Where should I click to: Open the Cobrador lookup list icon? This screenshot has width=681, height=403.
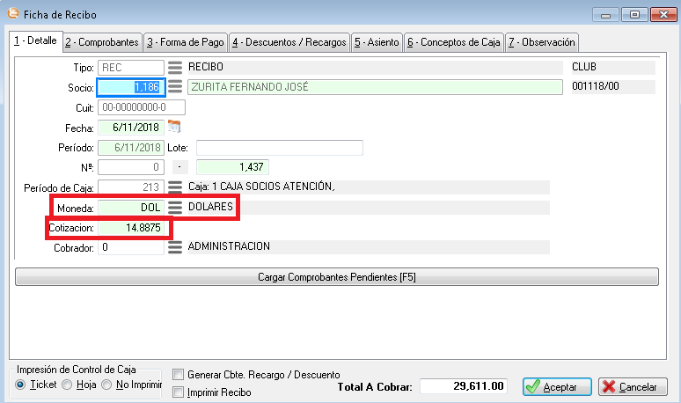click(x=175, y=247)
